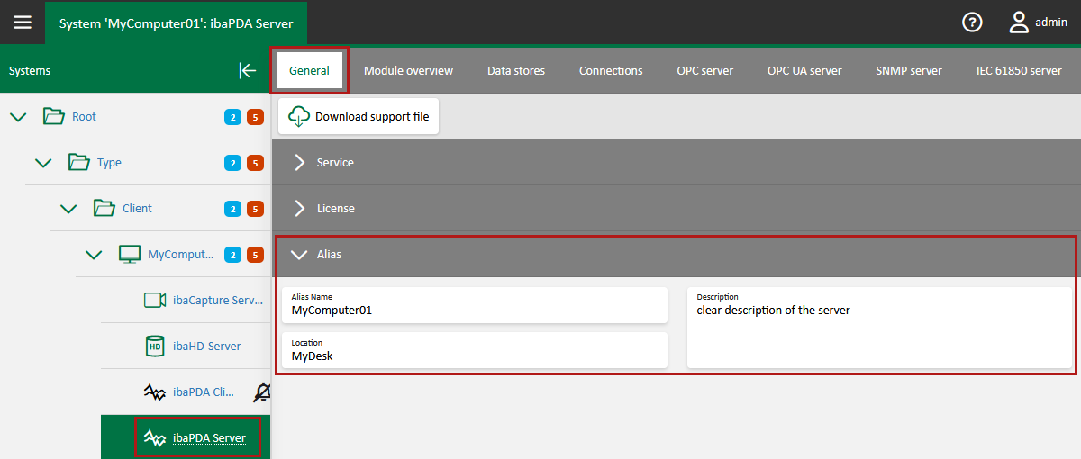Click the ibaHD-Server database icon
The image size is (1081, 459).
point(155,346)
